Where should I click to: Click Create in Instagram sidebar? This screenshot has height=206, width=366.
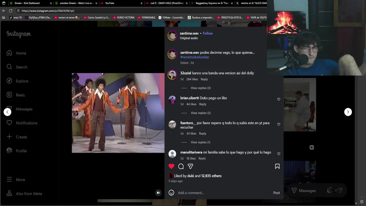tap(17, 137)
